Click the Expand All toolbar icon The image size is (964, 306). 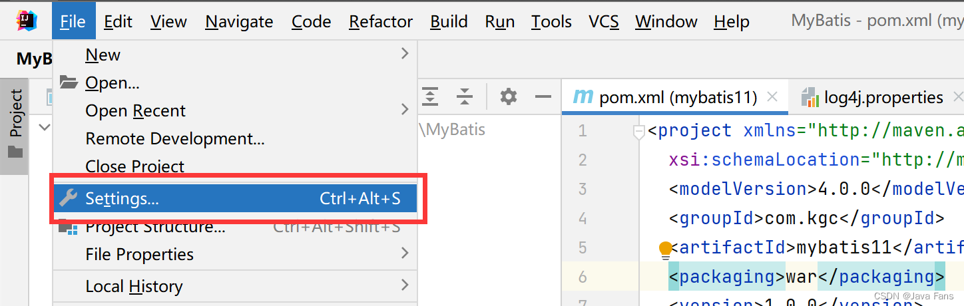(x=431, y=97)
